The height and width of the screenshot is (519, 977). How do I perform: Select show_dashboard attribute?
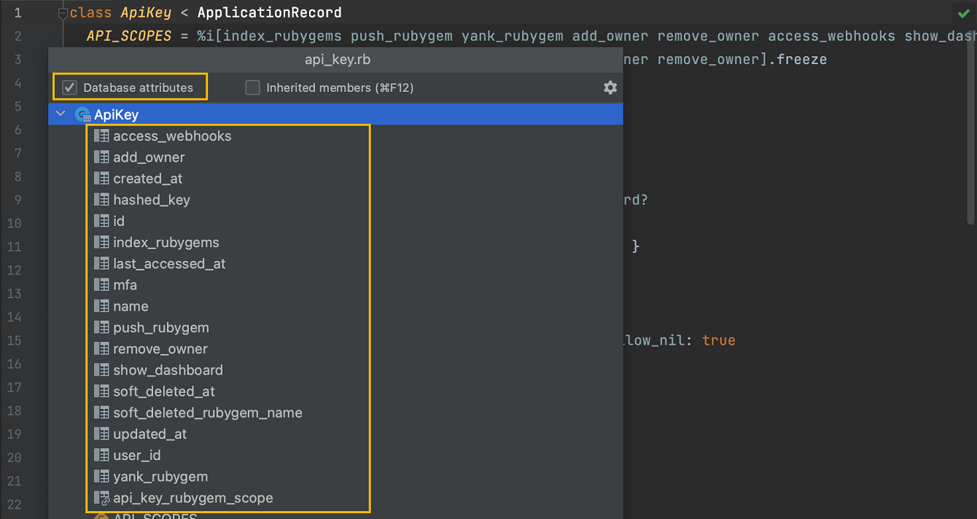coord(168,370)
